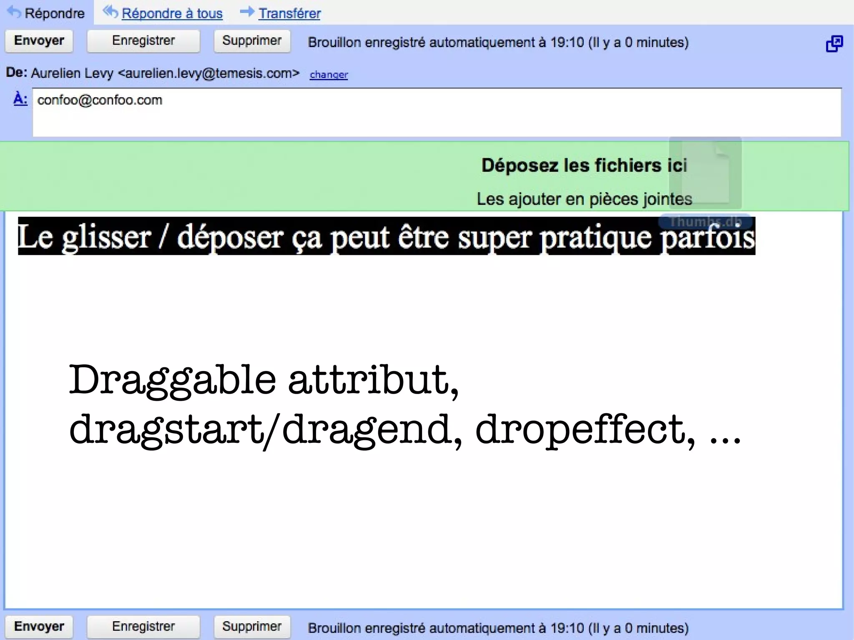Click the top Envoyer button

pyautogui.click(x=39, y=41)
